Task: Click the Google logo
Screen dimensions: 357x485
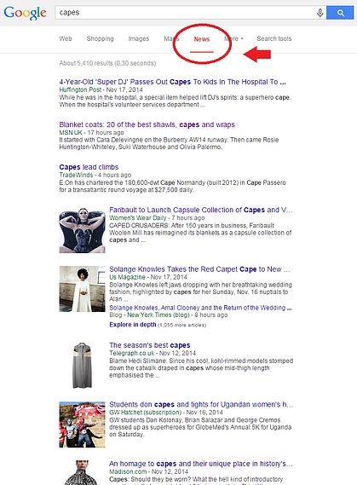Action: [x=25, y=13]
